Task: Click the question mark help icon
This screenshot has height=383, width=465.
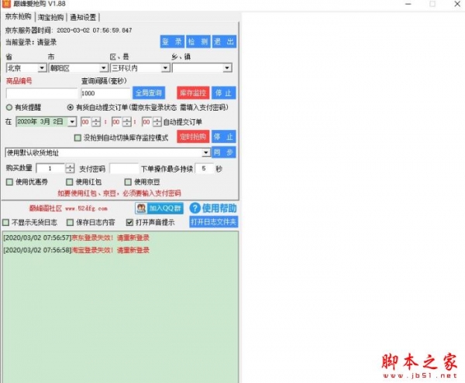Action: pos(195,208)
